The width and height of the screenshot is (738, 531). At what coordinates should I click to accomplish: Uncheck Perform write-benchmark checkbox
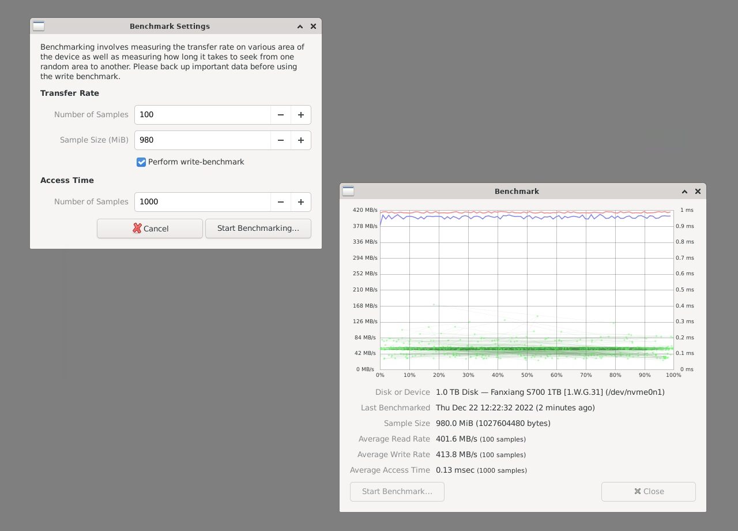coord(141,162)
